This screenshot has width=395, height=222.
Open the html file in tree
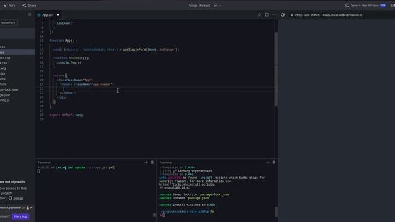click(x=3, y=84)
